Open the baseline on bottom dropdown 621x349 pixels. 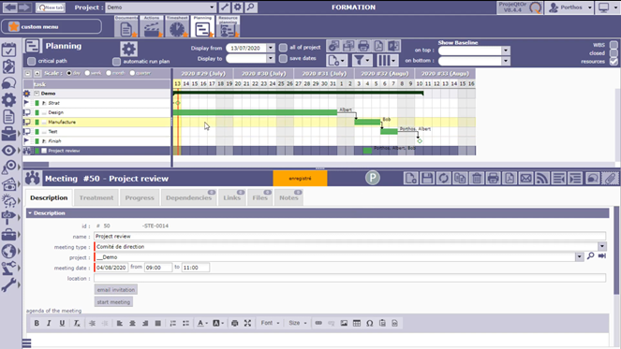click(x=506, y=61)
